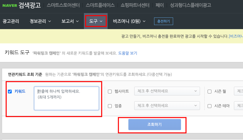Image resolution: width=243 pixels, height=140 pixels.
Task: Expand the 비즈머니 (0원) dropdown
Action: tap(129, 21)
